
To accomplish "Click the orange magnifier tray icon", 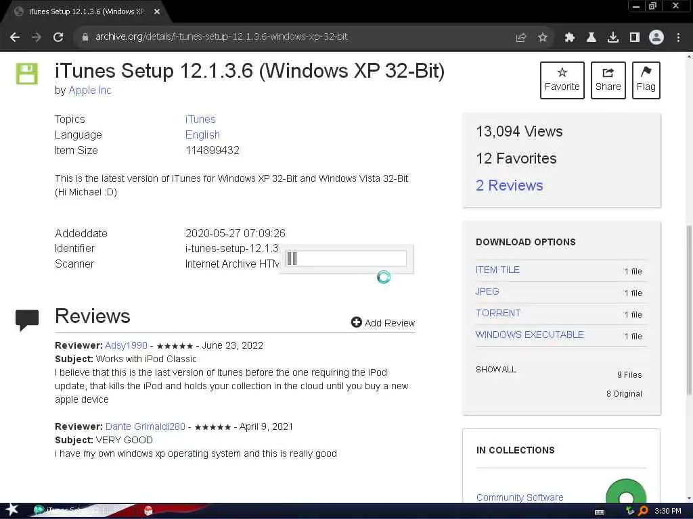I will pyautogui.click(x=643, y=511).
